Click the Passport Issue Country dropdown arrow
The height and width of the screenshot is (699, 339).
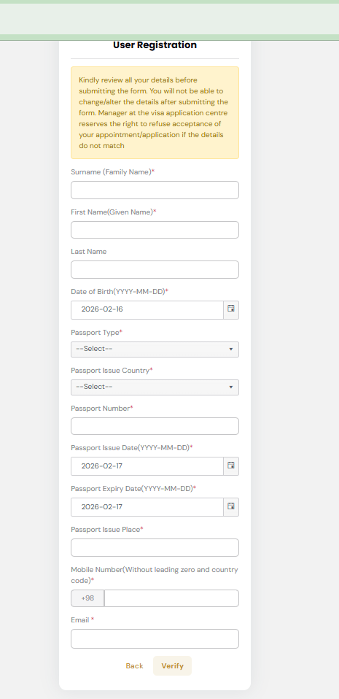pyautogui.click(x=231, y=387)
